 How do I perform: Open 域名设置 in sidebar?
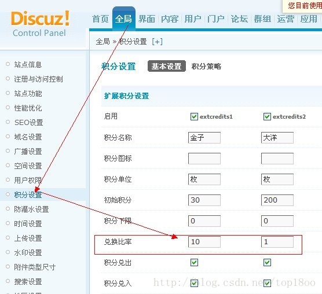28,137
